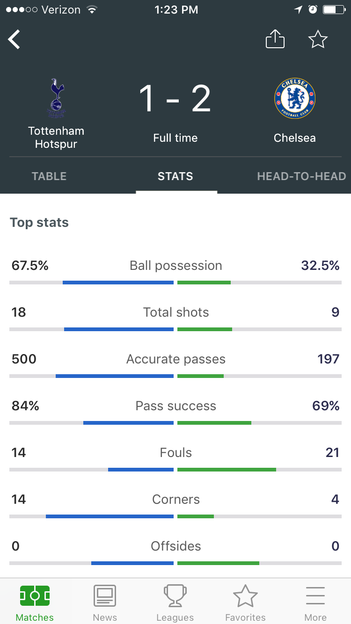The width and height of the screenshot is (351, 624).
Task: Toggle the favorite star icon
Action: pyautogui.click(x=318, y=39)
